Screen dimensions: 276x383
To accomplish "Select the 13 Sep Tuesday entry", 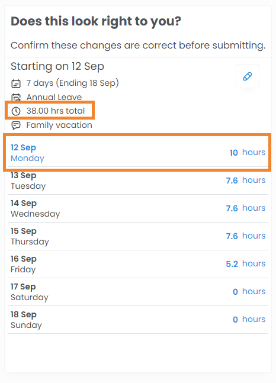I will pos(138,181).
